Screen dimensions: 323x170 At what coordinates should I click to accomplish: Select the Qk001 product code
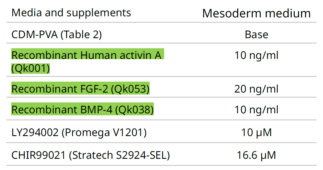31,69
